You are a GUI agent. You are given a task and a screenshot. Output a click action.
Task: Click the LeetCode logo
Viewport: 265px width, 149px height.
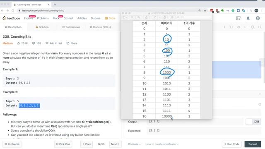11,18
